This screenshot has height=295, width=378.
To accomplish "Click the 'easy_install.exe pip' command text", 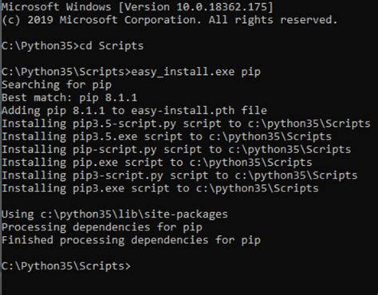I will [x=196, y=72].
